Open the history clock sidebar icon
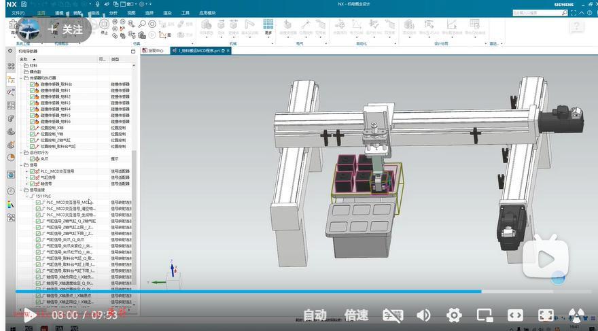Screen dimensions: 598x331 [x=11, y=191]
